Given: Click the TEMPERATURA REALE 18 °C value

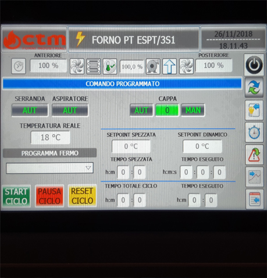Looking at the screenshot, I should tap(51, 138).
